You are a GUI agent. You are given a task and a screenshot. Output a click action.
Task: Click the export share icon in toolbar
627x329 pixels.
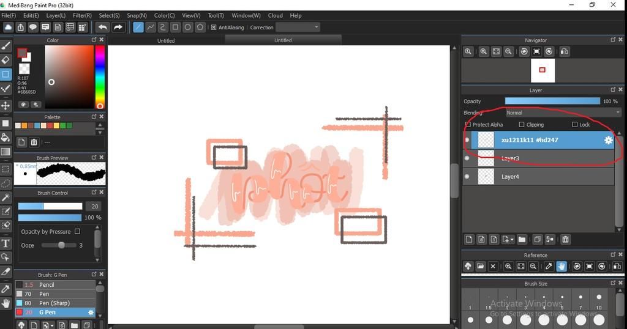coord(20,27)
